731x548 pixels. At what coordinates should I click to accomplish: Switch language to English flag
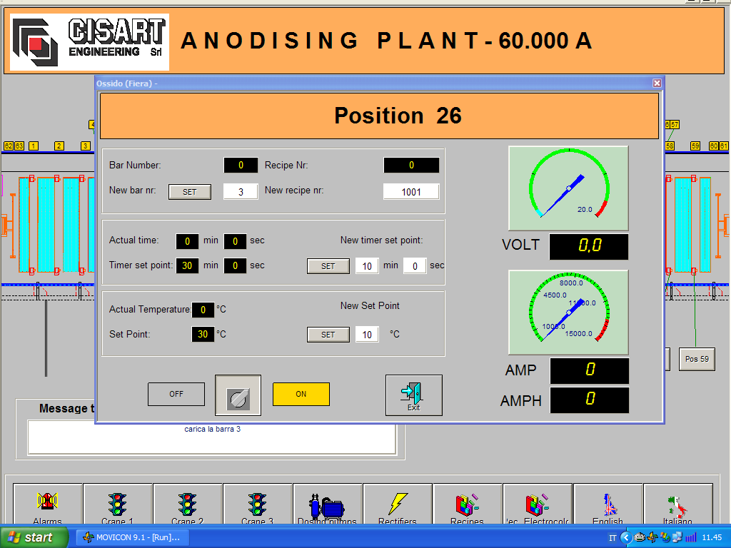tap(608, 504)
